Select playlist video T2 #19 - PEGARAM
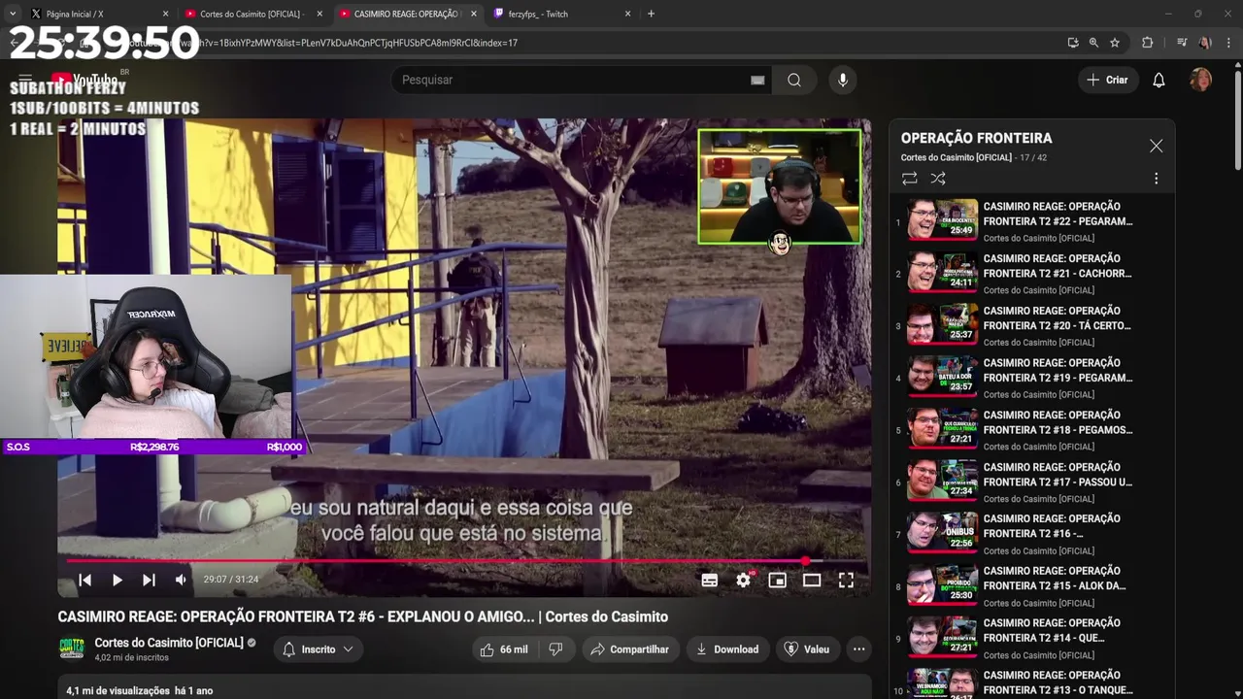 (x=1032, y=378)
